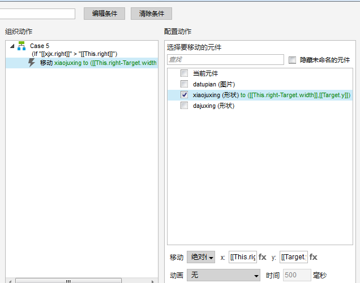Select the dajuxing (形状) row label
The height and width of the screenshot is (283, 360).
point(214,106)
